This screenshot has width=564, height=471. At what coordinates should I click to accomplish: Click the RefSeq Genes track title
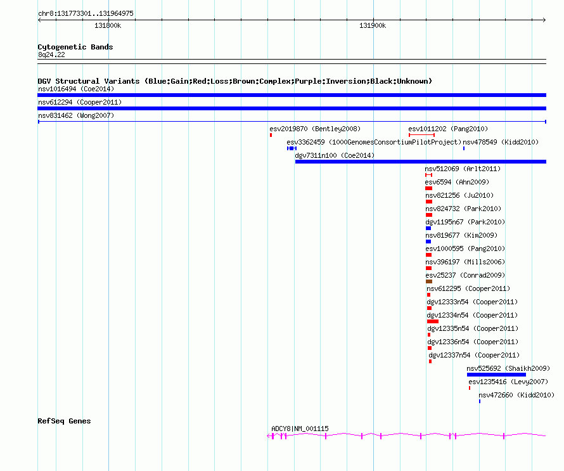coord(64,421)
